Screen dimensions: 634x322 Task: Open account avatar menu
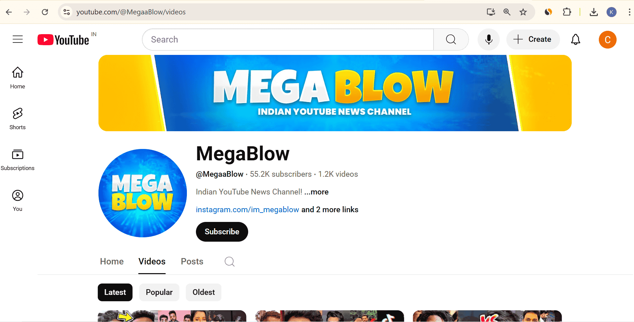[607, 39]
